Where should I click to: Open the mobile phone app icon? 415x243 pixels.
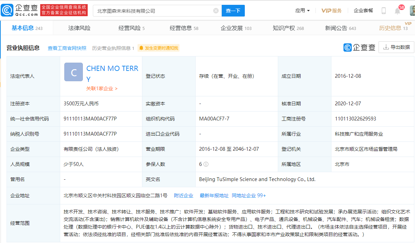(383, 11)
